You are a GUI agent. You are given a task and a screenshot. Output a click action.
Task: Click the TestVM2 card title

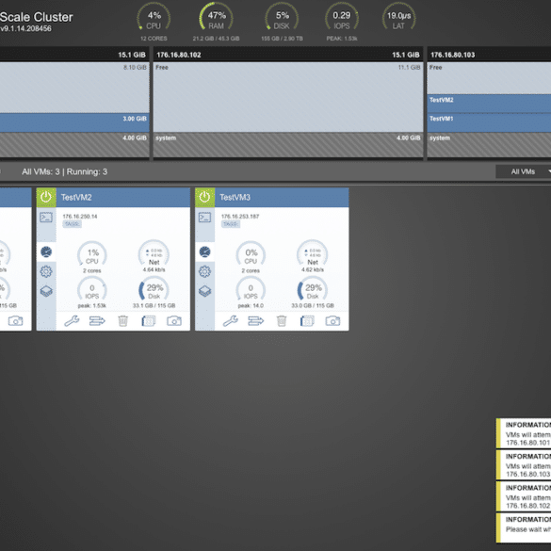[76, 198]
